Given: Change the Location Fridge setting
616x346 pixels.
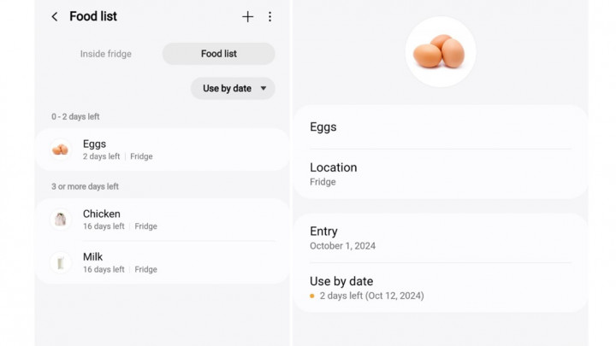Looking at the screenshot, I should click(x=440, y=173).
